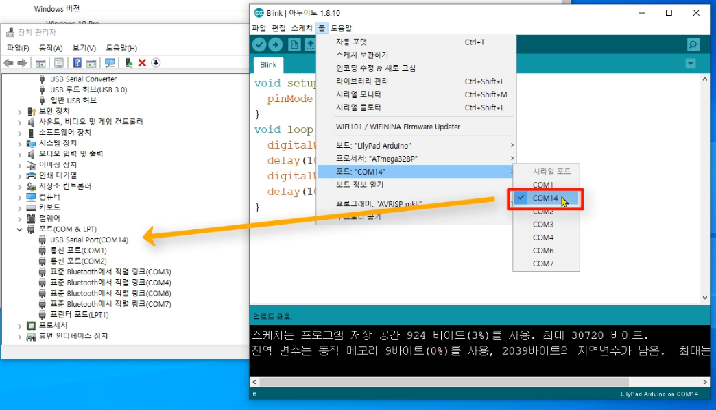Click the Back arrow in Device Manager toolbar
The width and height of the screenshot is (716, 410).
coord(8,63)
